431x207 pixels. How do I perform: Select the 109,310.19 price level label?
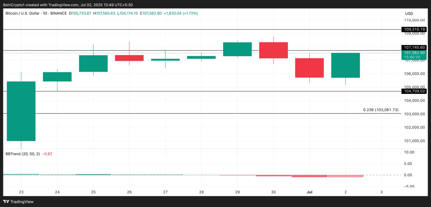coord(414,29)
